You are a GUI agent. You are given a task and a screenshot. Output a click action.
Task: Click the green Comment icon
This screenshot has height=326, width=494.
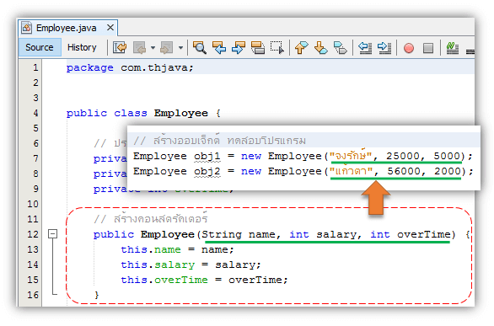(x=453, y=48)
